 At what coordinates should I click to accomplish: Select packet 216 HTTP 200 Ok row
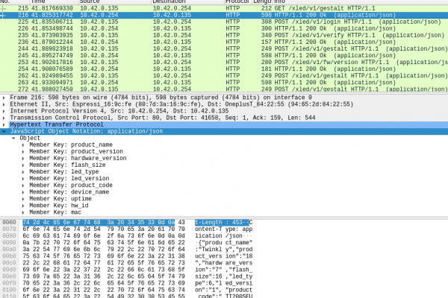click(224, 15)
